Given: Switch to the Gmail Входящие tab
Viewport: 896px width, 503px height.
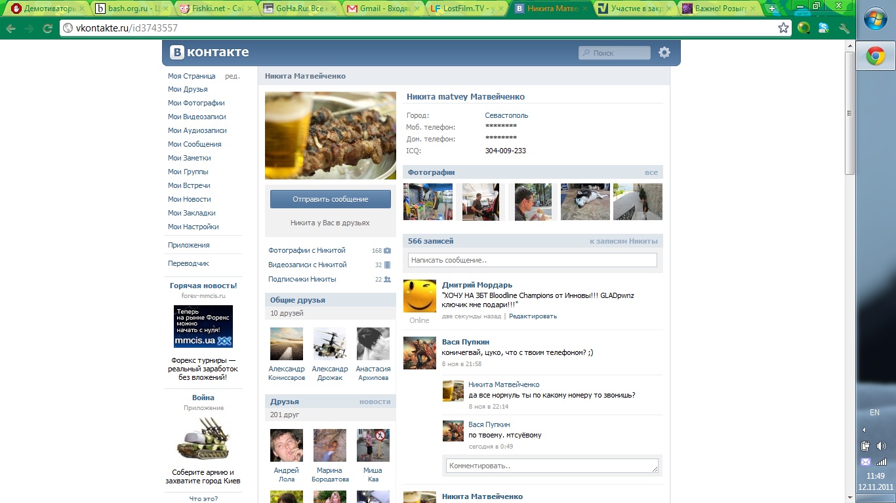Looking at the screenshot, I should tap(380, 9).
